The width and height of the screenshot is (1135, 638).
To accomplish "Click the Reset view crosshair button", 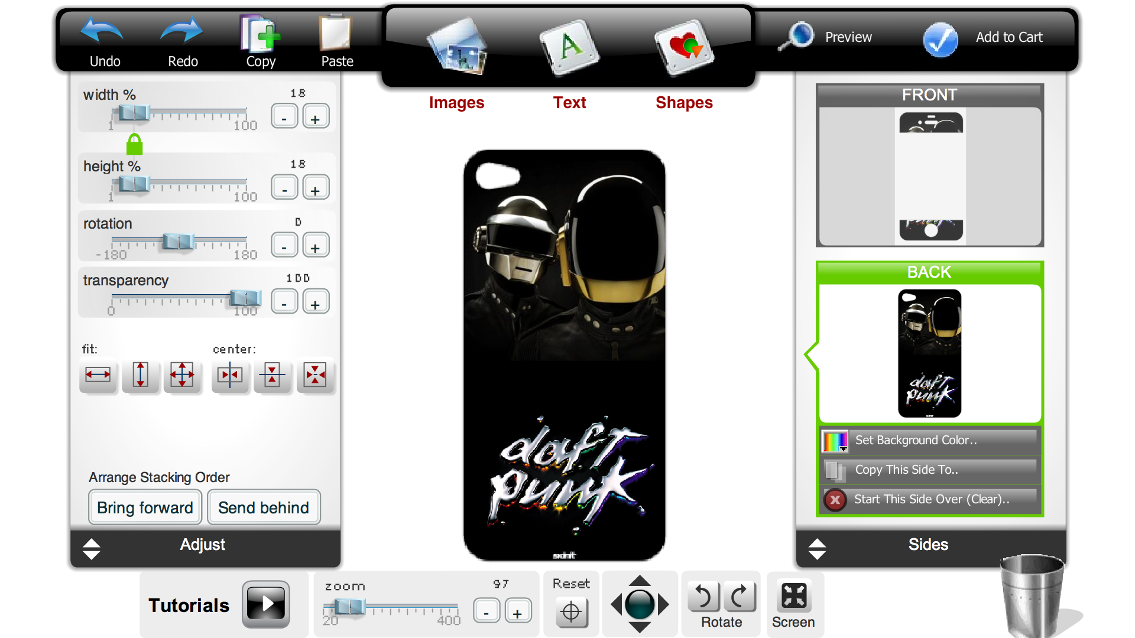I will (x=571, y=611).
